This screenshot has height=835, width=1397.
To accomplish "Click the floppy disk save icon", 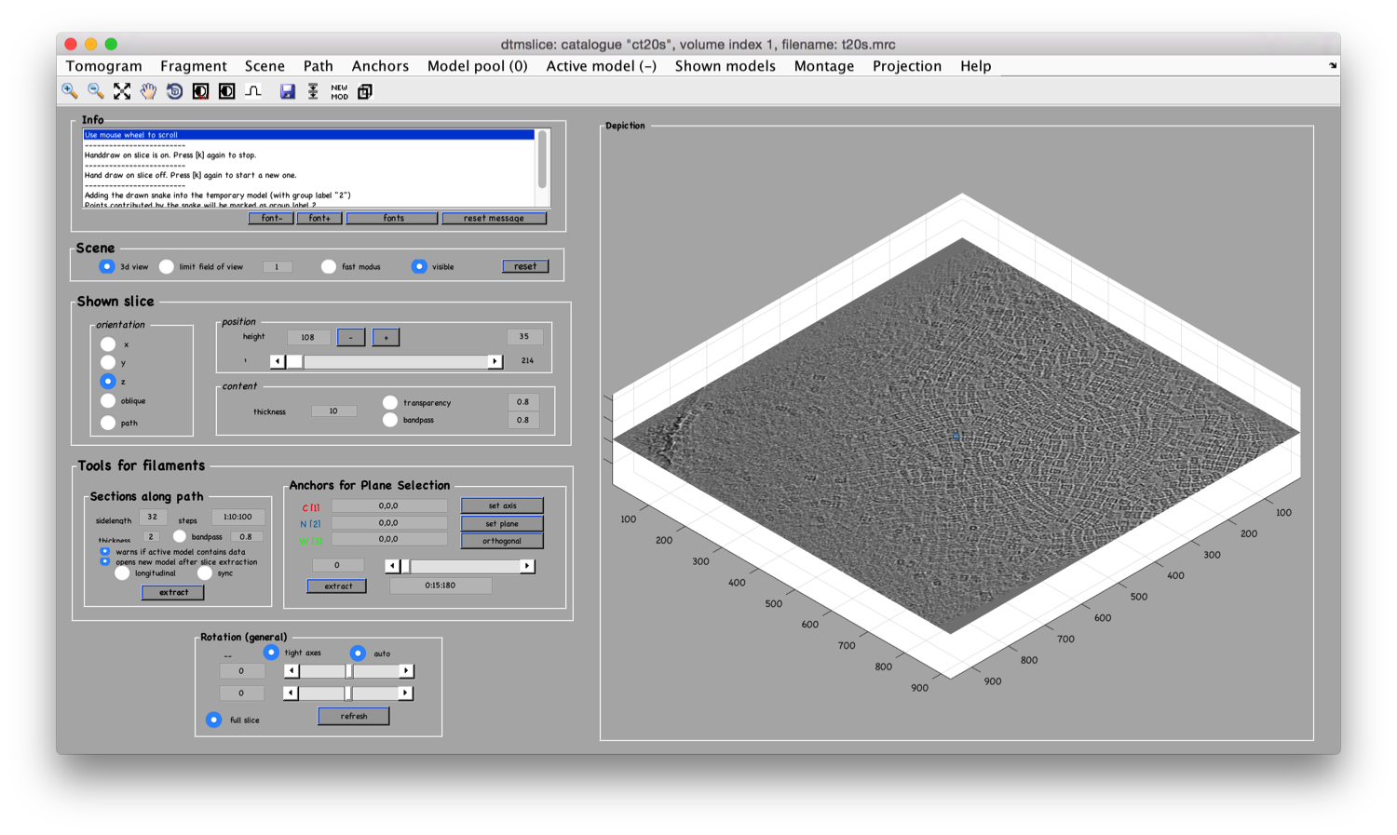I will [287, 91].
